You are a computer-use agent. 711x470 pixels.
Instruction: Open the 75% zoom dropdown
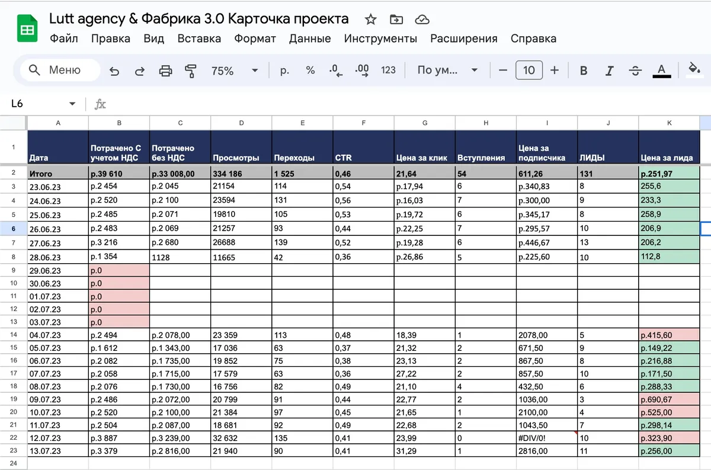coord(235,71)
